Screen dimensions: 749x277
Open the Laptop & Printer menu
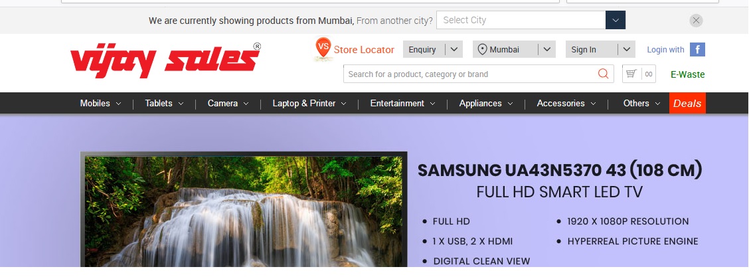tap(309, 103)
